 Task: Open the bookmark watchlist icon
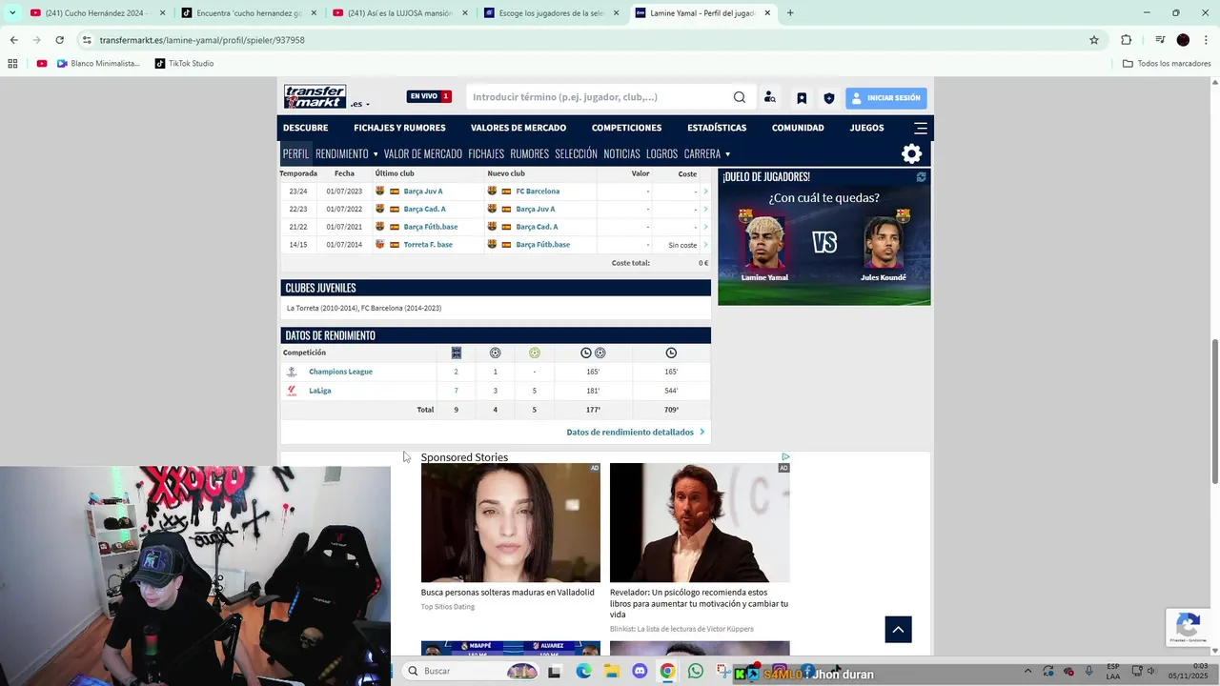(x=802, y=98)
